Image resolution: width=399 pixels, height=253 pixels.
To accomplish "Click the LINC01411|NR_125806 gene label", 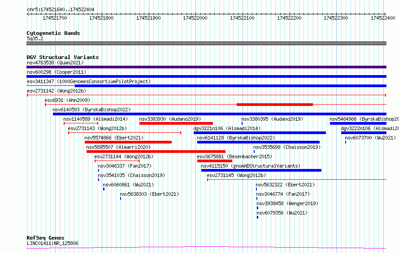I will (x=52, y=243).
